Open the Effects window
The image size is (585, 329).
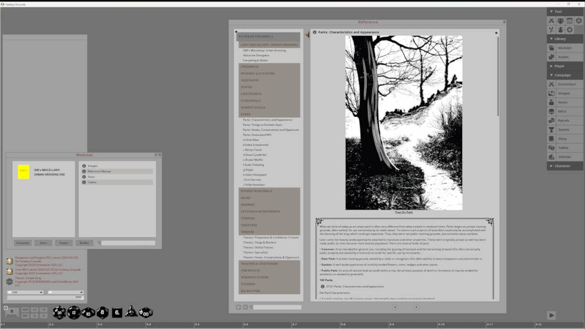click(560, 29)
